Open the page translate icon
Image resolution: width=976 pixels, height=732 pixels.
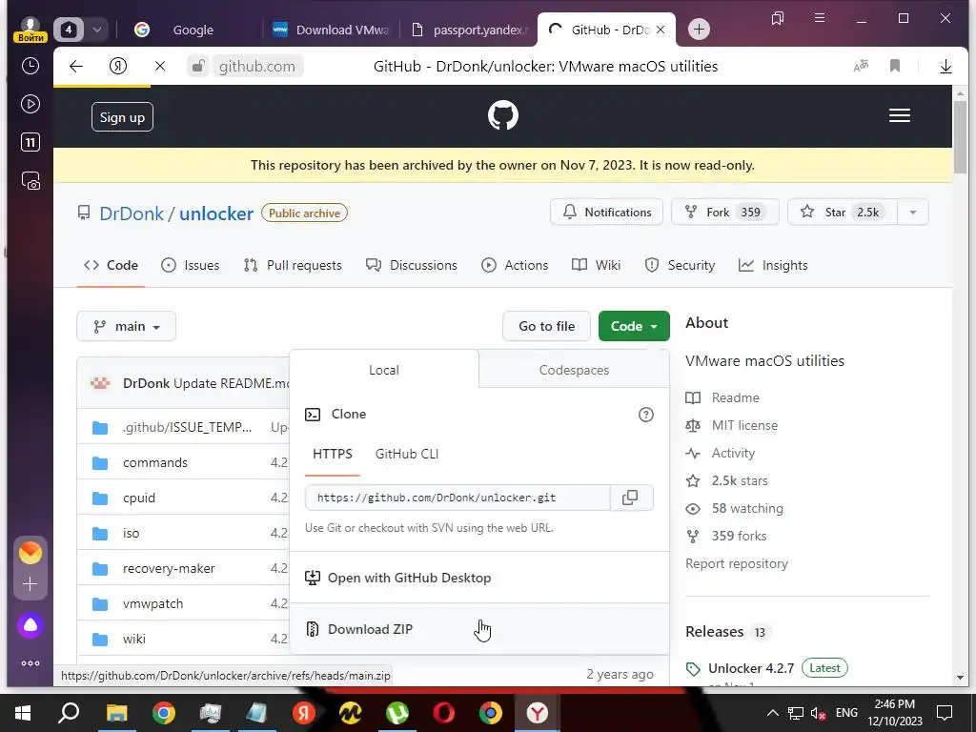pyautogui.click(x=861, y=66)
